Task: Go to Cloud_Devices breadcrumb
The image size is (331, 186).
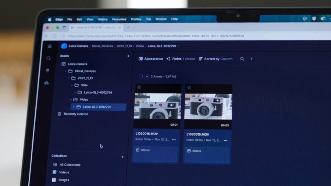Action: (x=102, y=46)
